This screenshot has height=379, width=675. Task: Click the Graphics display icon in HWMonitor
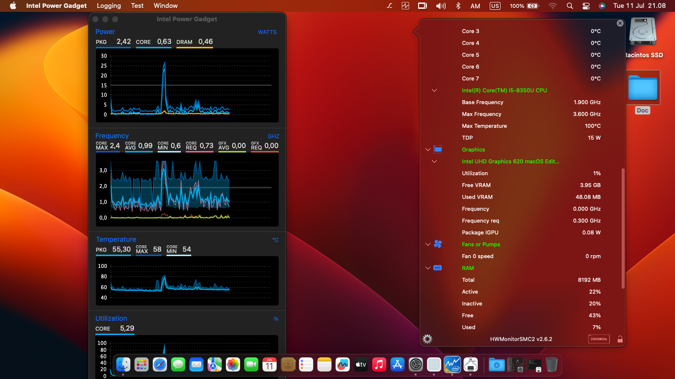[437, 149]
